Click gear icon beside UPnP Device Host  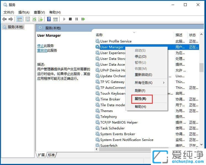(x=97, y=70)
